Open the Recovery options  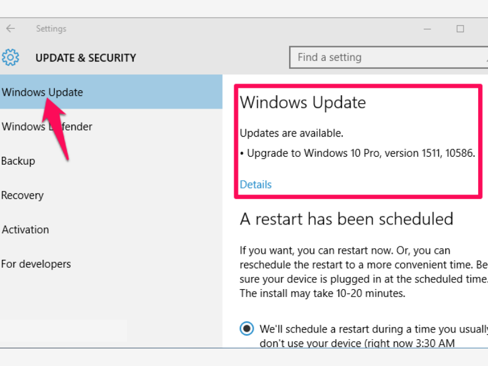[x=23, y=195]
